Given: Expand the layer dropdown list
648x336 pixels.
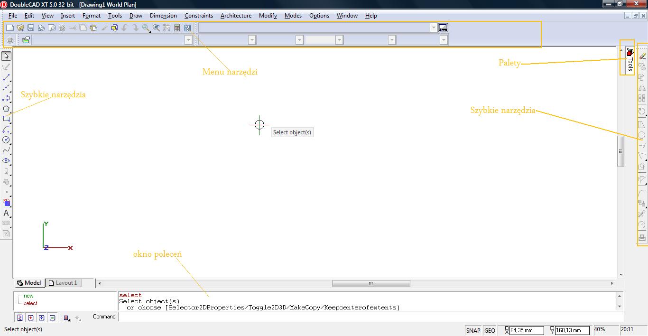Looking at the screenshot, I should click(188, 40).
